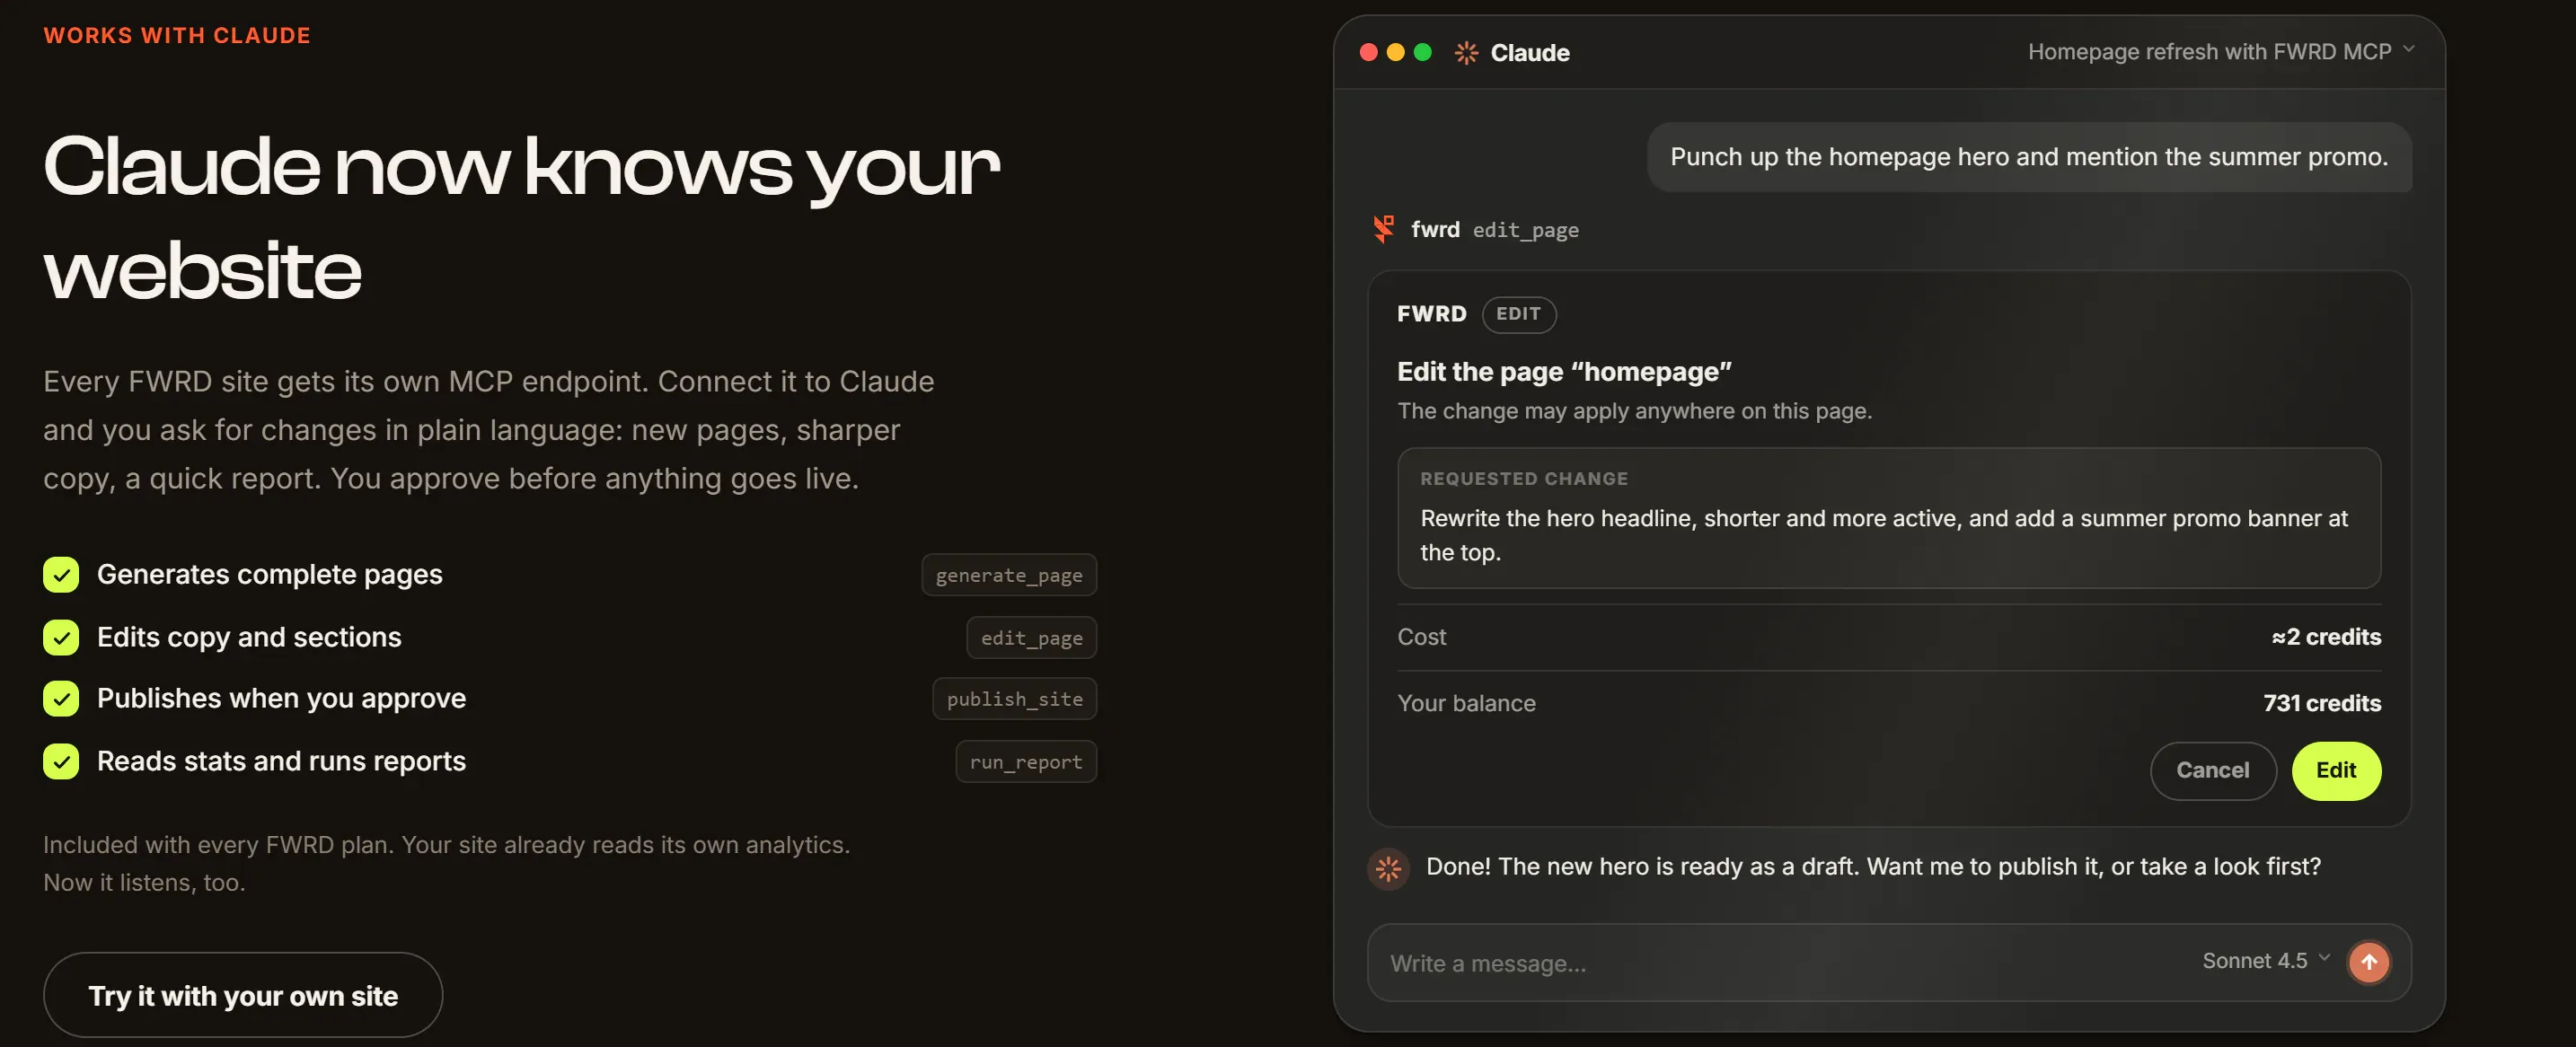Click the user message about the summer promo
The height and width of the screenshot is (1047, 2576).
click(2029, 157)
